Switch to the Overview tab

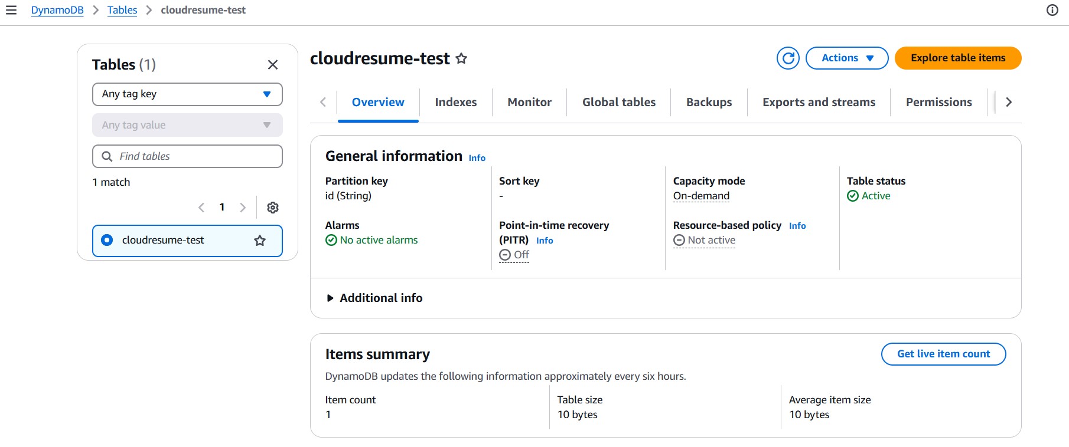tap(378, 103)
